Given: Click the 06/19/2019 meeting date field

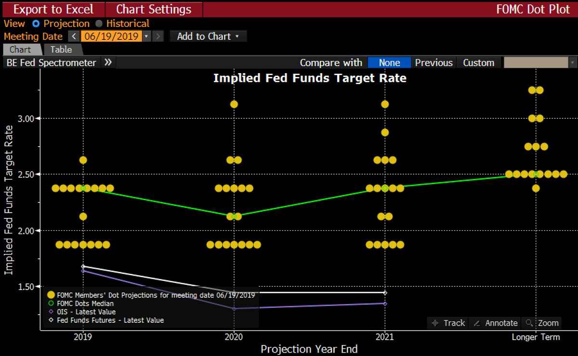Looking at the screenshot, I should 111,37.
